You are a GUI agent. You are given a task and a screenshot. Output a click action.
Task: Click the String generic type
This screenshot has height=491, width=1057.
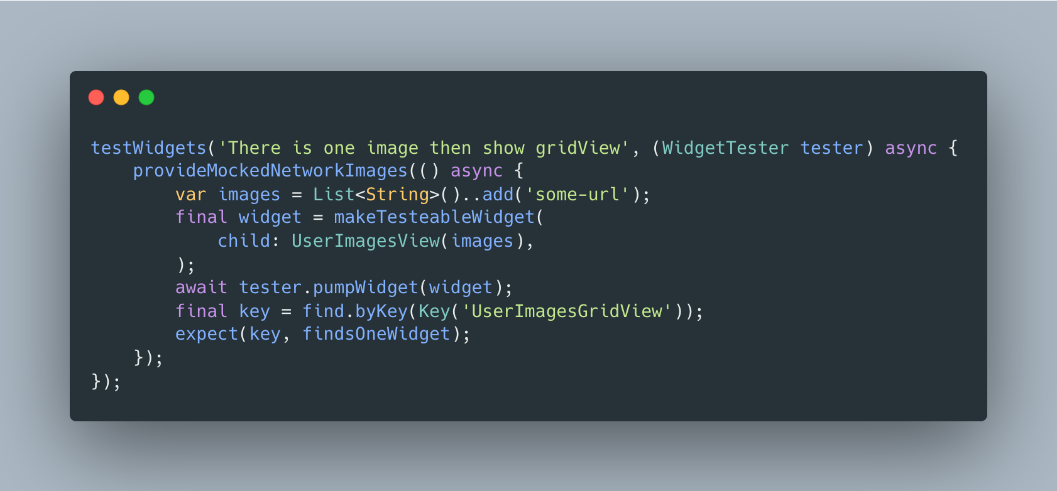point(397,195)
